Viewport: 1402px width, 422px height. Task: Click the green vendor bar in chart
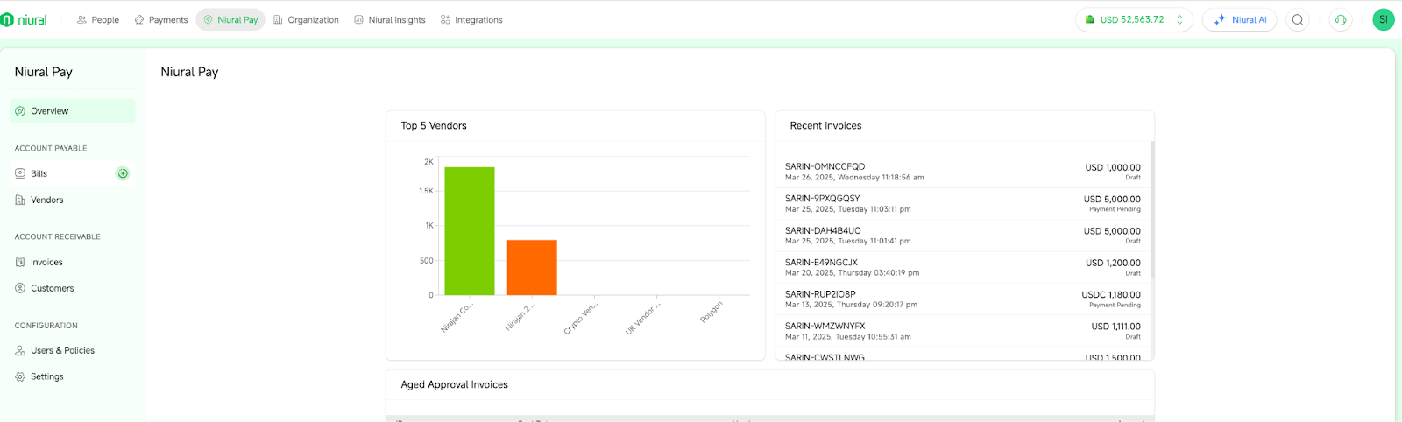pos(470,231)
